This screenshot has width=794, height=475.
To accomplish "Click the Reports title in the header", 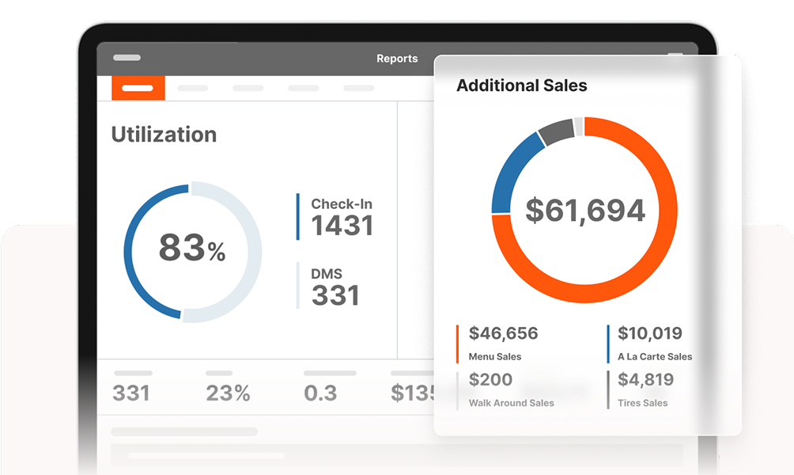I will [397, 59].
